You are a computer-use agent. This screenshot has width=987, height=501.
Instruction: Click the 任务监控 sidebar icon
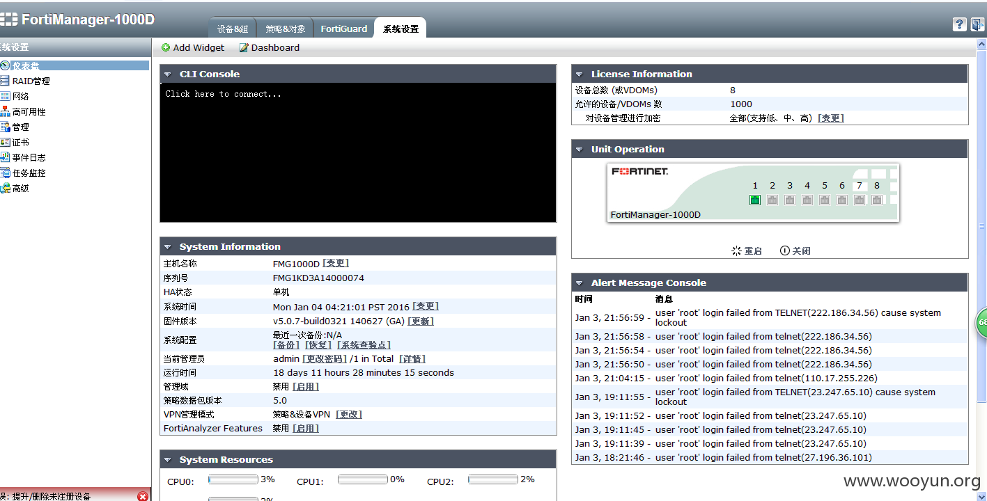pos(5,173)
